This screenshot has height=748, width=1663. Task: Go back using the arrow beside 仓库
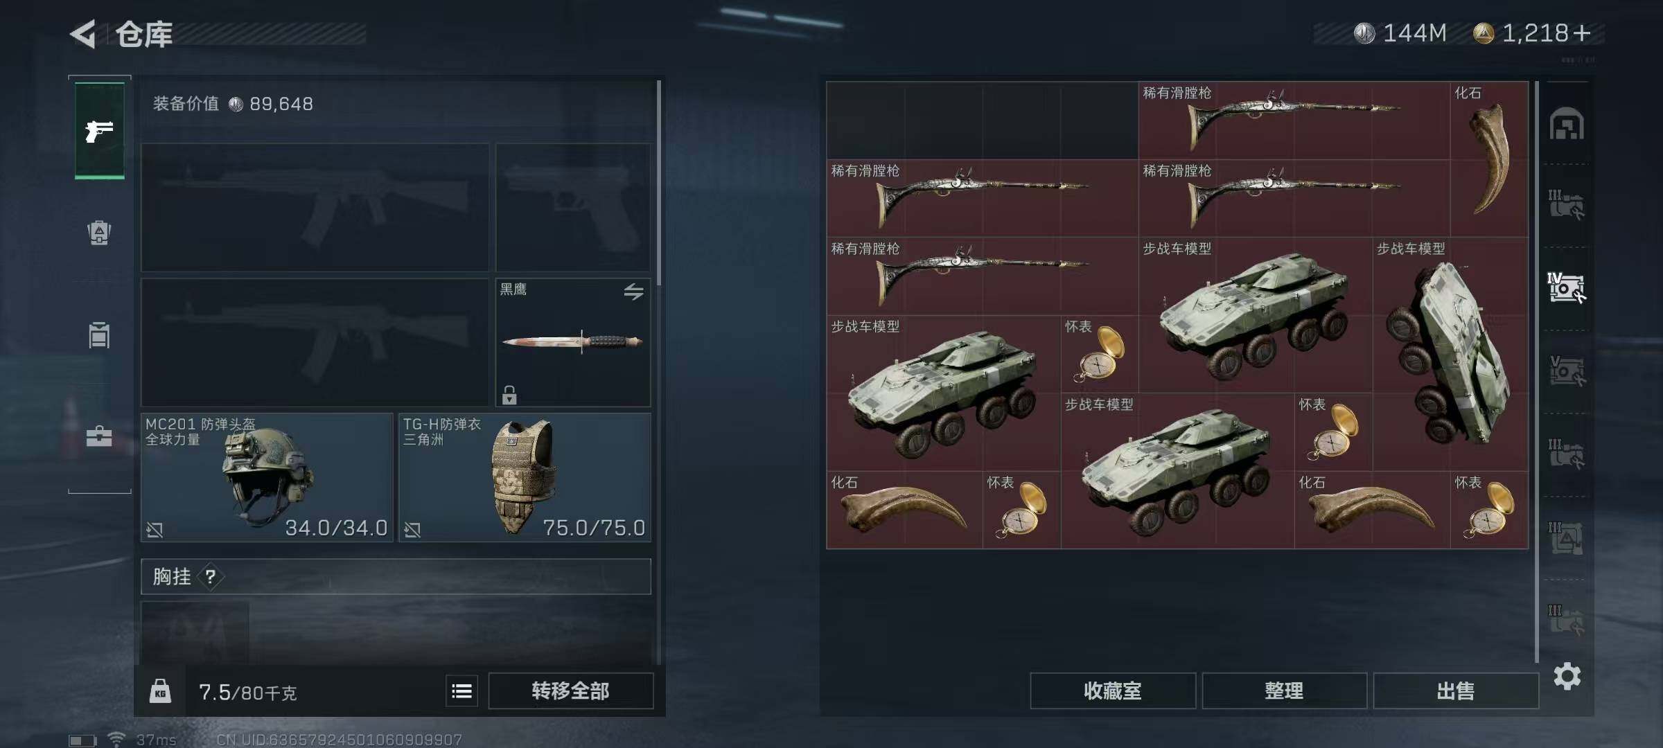83,34
